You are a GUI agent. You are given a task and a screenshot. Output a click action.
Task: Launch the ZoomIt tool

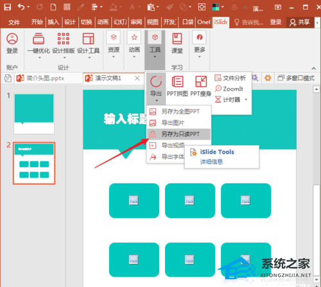[229, 89]
